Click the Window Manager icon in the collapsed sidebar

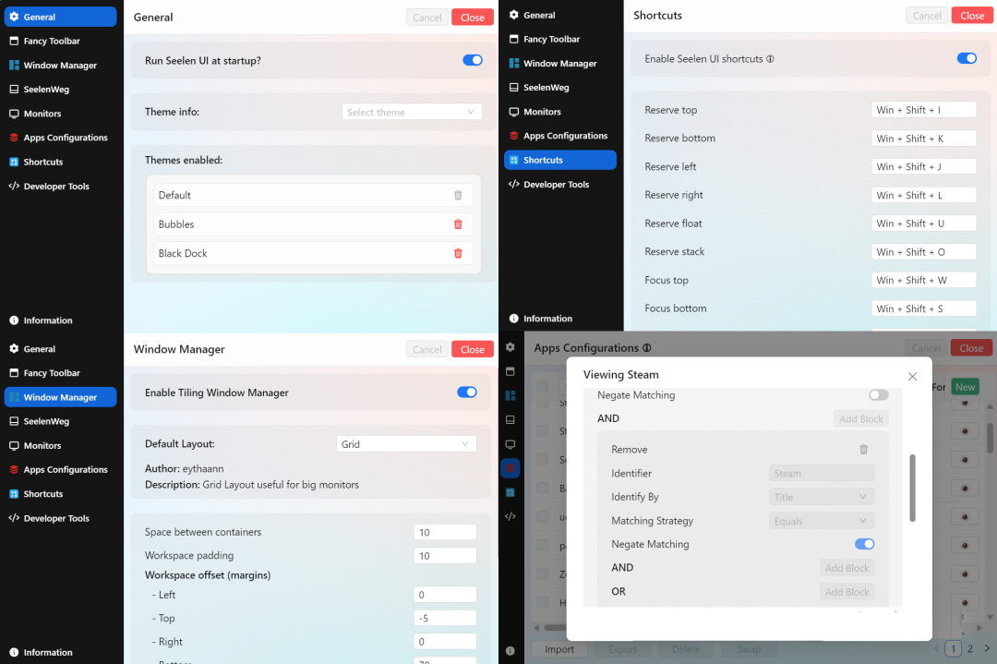coord(510,395)
